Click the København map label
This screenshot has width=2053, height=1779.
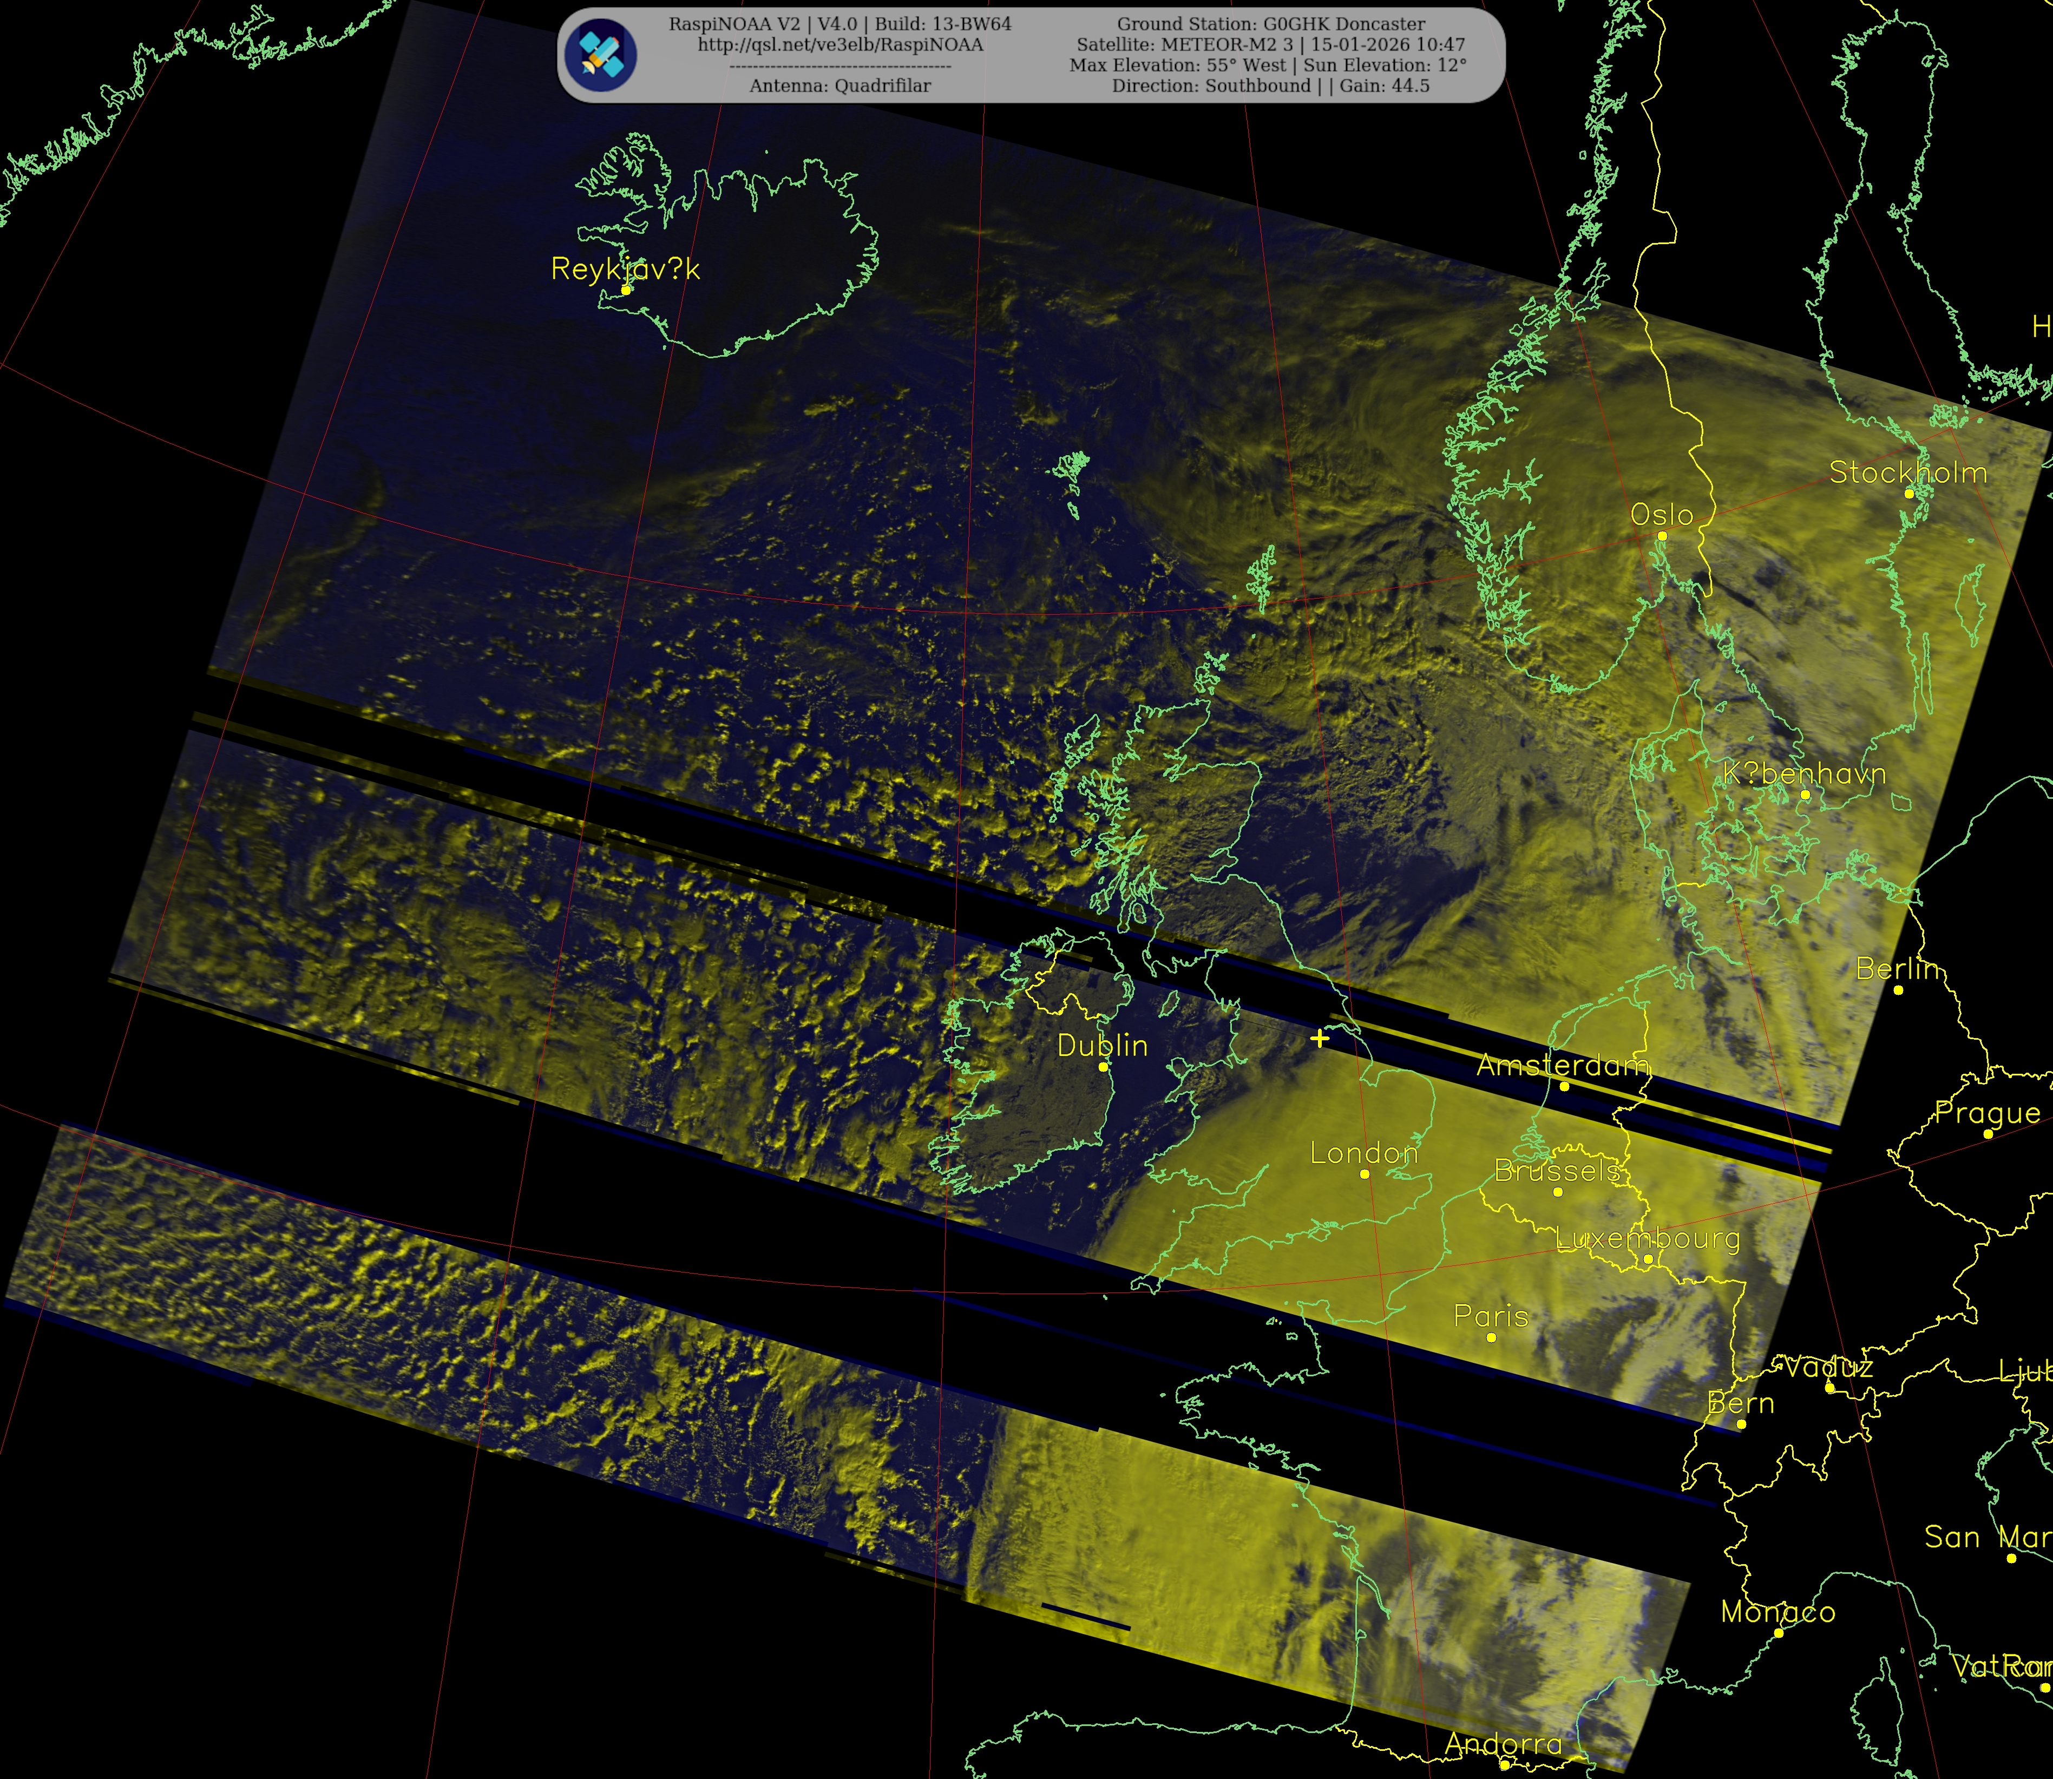[x=1804, y=774]
